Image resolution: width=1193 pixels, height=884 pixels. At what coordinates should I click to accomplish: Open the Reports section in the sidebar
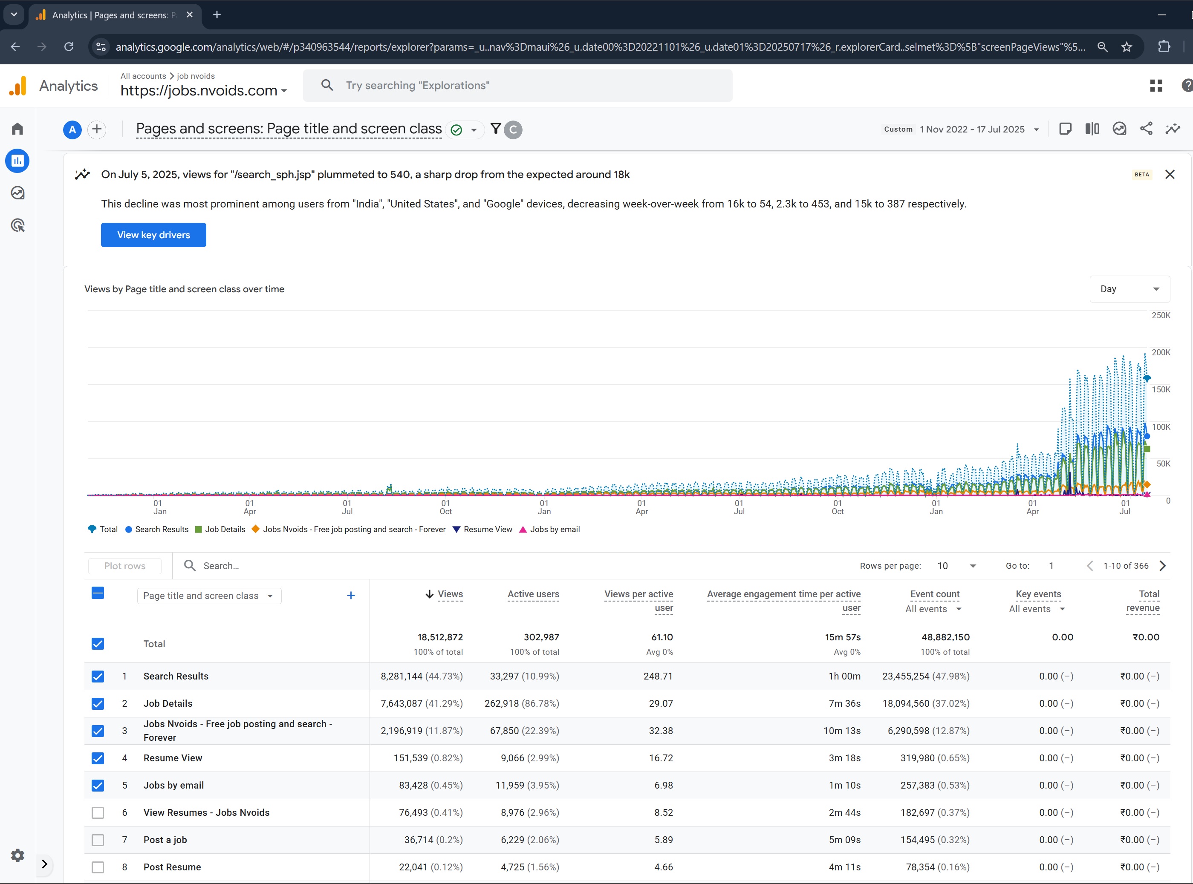(17, 161)
